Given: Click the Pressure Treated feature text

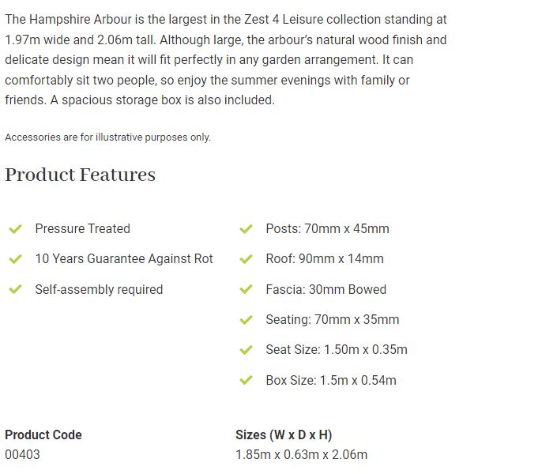Looking at the screenshot, I should (83, 228).
